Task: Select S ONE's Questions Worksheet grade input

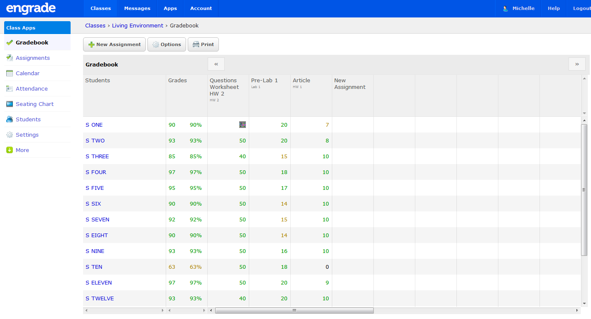Action: (x=242, y=125)
